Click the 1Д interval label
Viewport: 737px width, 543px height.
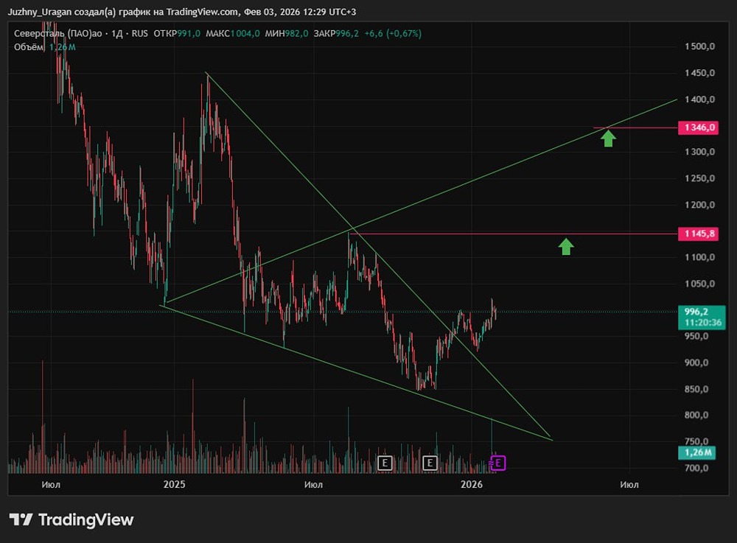point(117,33)
